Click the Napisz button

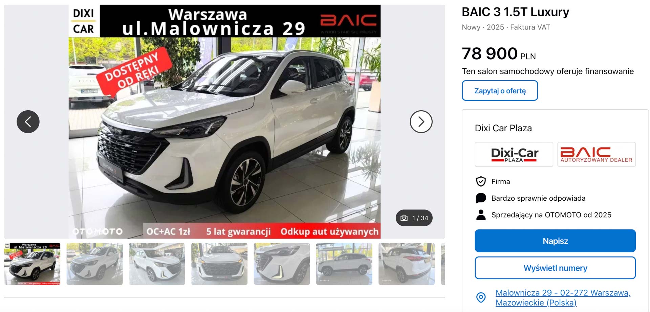(x=555, y=241)
